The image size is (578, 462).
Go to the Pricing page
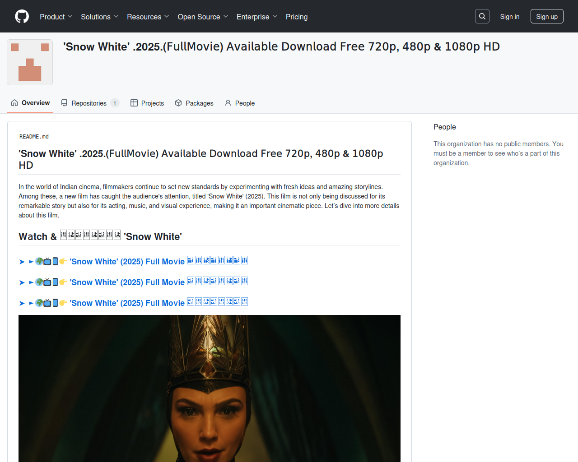(x=297, y=17)
